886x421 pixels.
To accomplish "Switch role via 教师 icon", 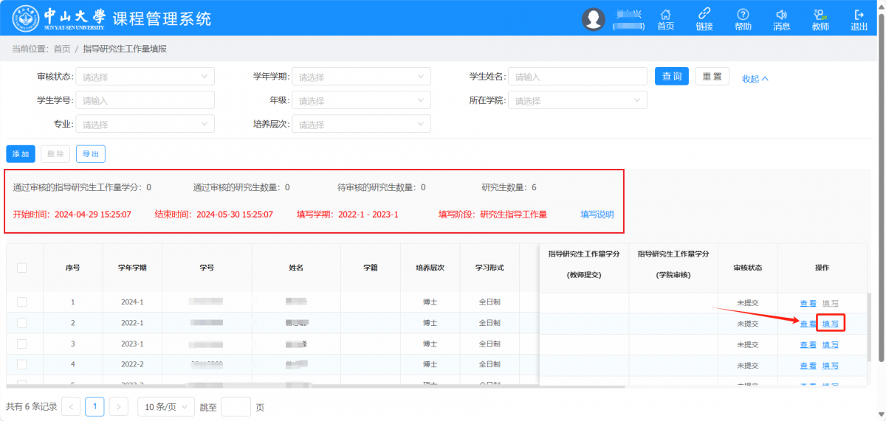I will pyautogui.click(x=820, y=15).
